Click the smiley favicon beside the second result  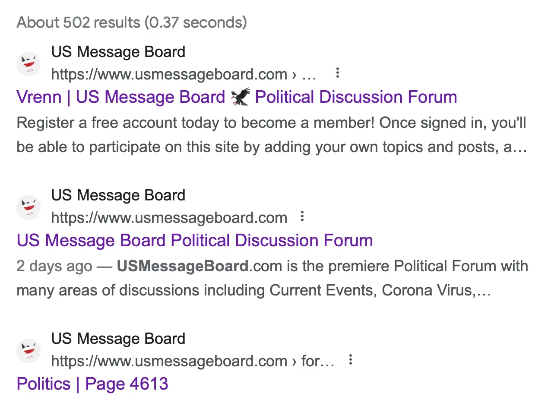point(28,207)
